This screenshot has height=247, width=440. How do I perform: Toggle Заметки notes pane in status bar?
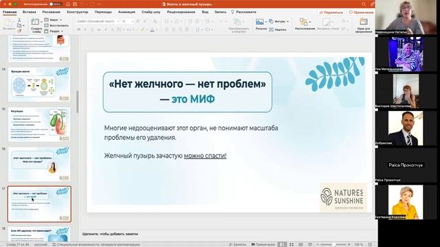click(237, 244)
